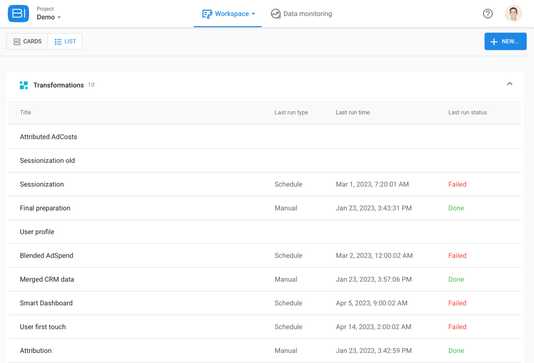534x363 pixels.
Task: Click Mar 1, 2023, 7:20:01 AM timestamp
Action: coord(372,184)
